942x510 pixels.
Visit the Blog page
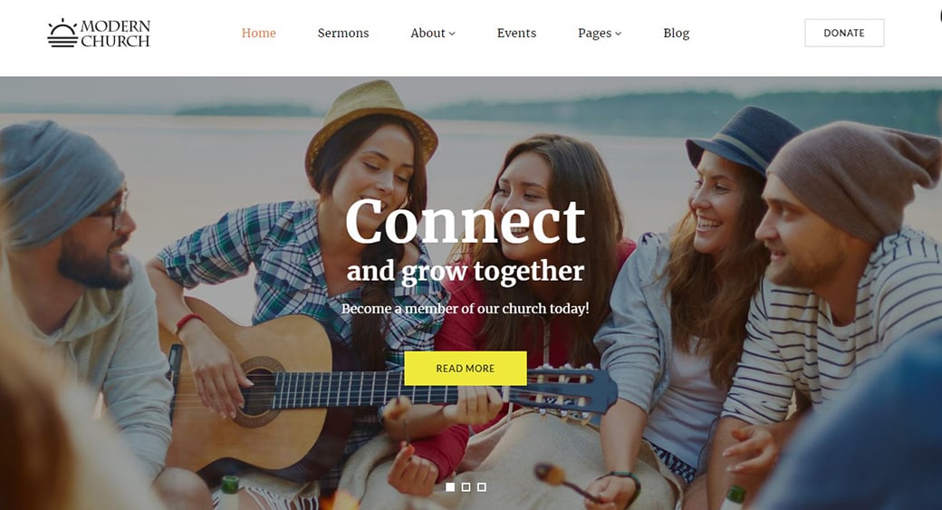click(x=676, y=33)
